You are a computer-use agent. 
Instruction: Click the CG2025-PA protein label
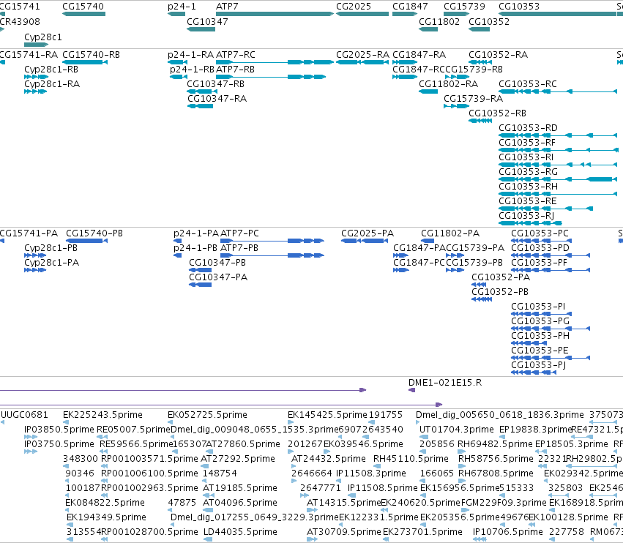[368, 233]
